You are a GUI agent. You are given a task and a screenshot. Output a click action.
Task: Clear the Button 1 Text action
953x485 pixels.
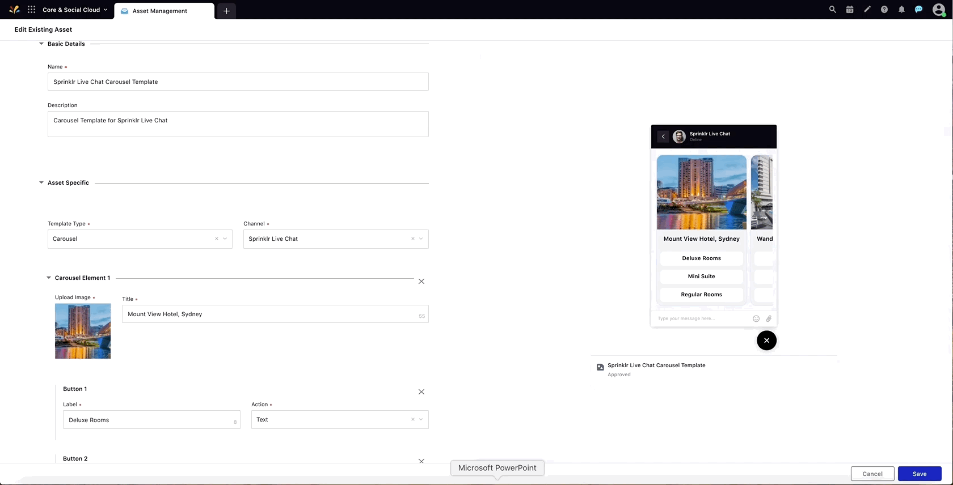click(412, 419)
